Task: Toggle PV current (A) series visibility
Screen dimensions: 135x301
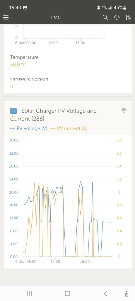Action: tap(69, 128)
